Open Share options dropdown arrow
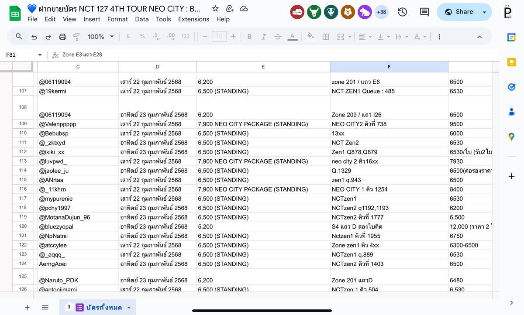The height and width of the screenshot is (315, 524). point(484,12)
